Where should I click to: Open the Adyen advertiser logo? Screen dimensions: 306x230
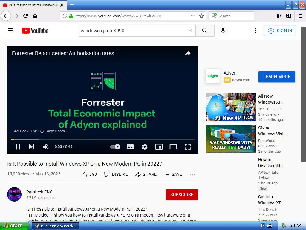pyautogui.click(x=213, y=76)
